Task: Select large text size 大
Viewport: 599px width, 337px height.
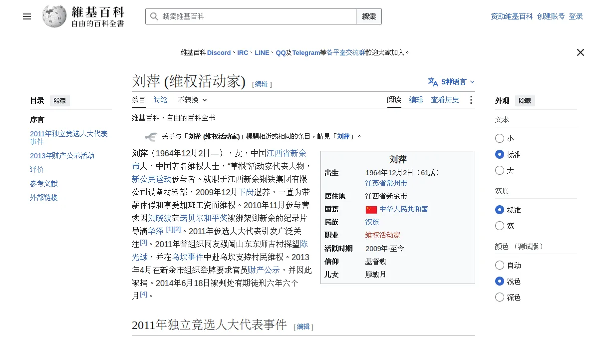Action: pos(500,170)
